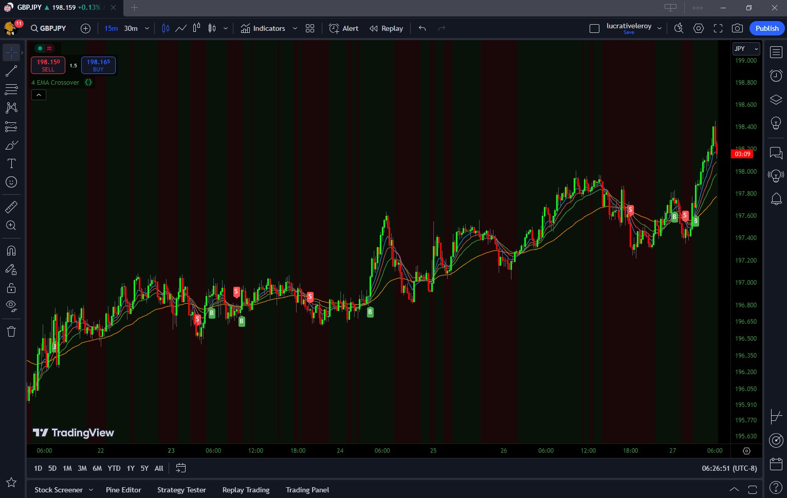Select the Text annotation tool
This screenshot has height=498, width=787.
point(11,163)
